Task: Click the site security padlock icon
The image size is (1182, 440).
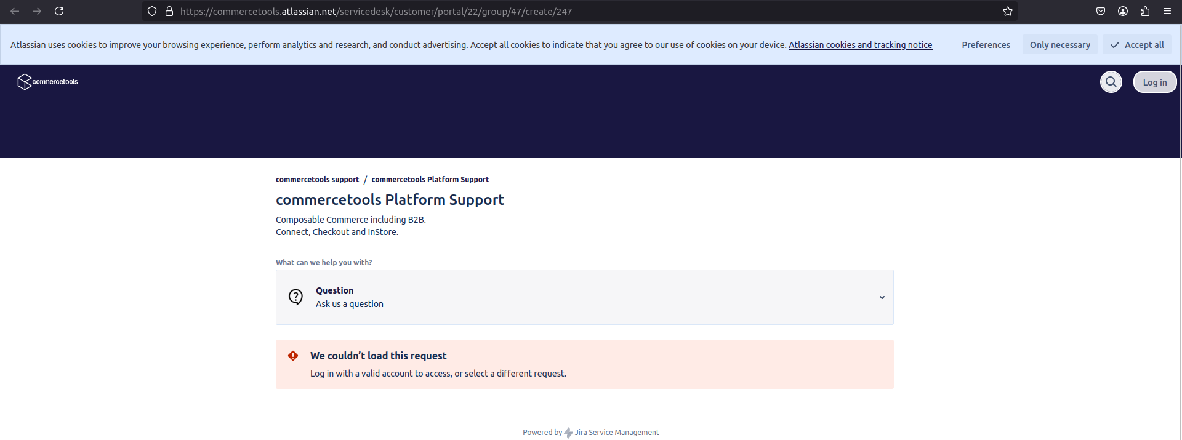Action: pyautogui.click(x=169, y=11)
